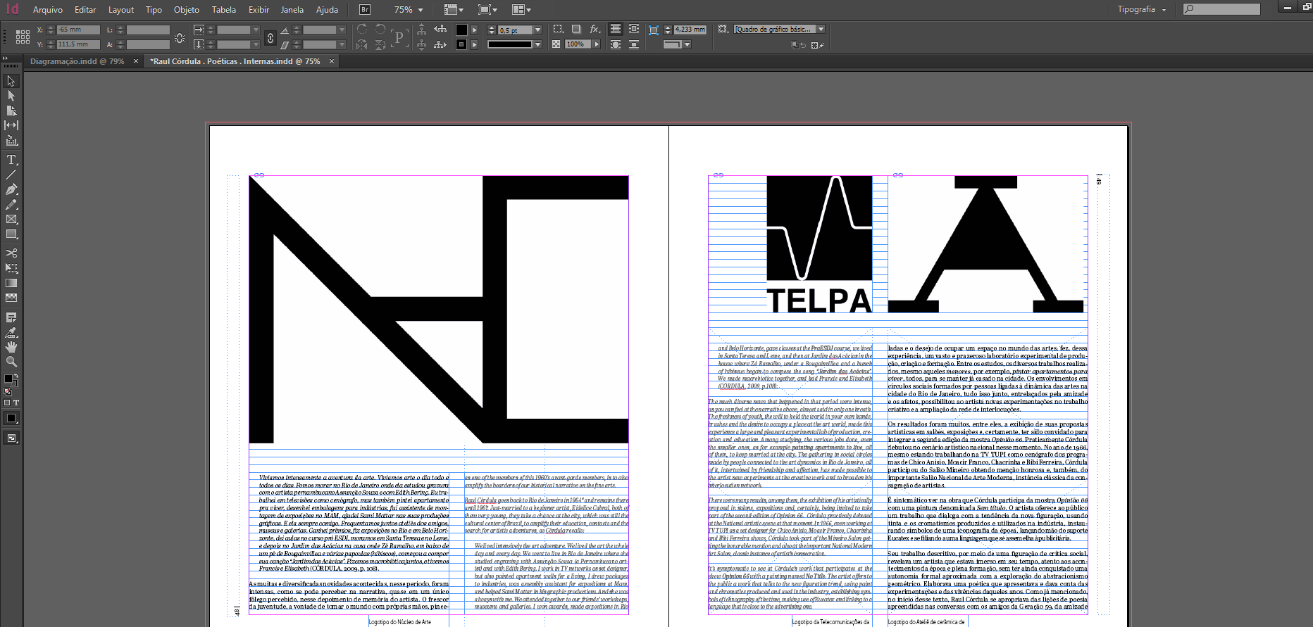Select the Rectangle tool
Viewport: 1313px width, 627px height.
[x=11, y=234]
